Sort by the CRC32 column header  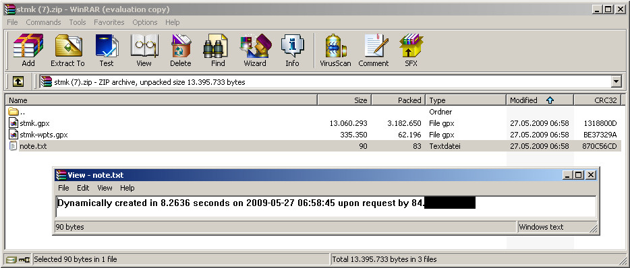598,100
